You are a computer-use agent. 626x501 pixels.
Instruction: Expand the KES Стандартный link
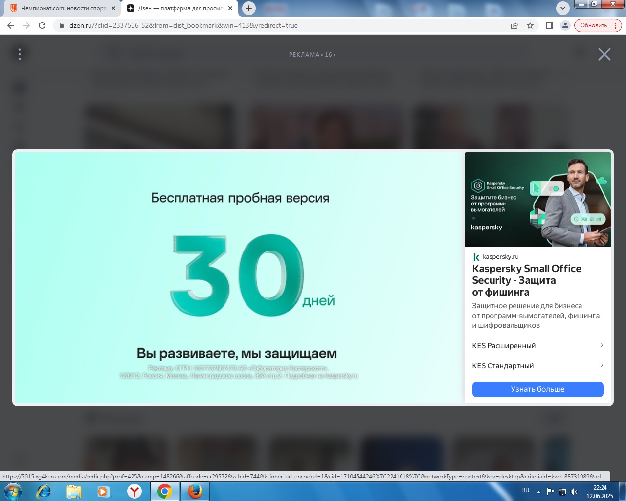click(x=537, y=366)
